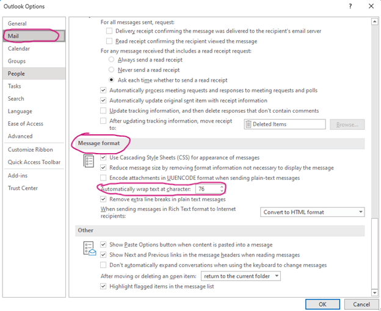Click the scrollbar up arrow
Viewport: 381px width, 311px height.
point(374,21)
